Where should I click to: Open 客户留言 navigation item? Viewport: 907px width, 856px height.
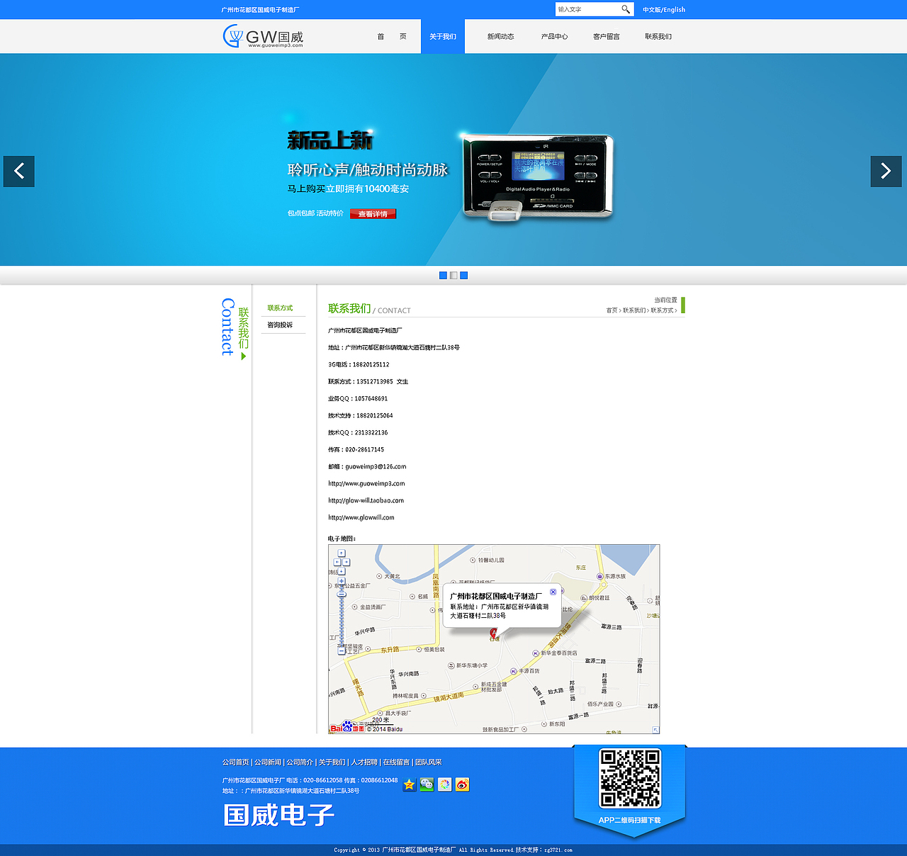pos(606,36)
